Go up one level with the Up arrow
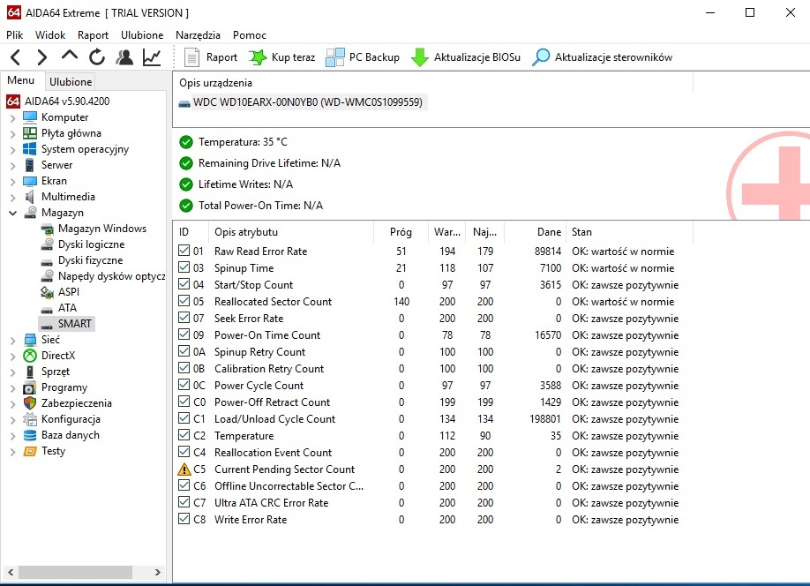 tap(70, 56)
